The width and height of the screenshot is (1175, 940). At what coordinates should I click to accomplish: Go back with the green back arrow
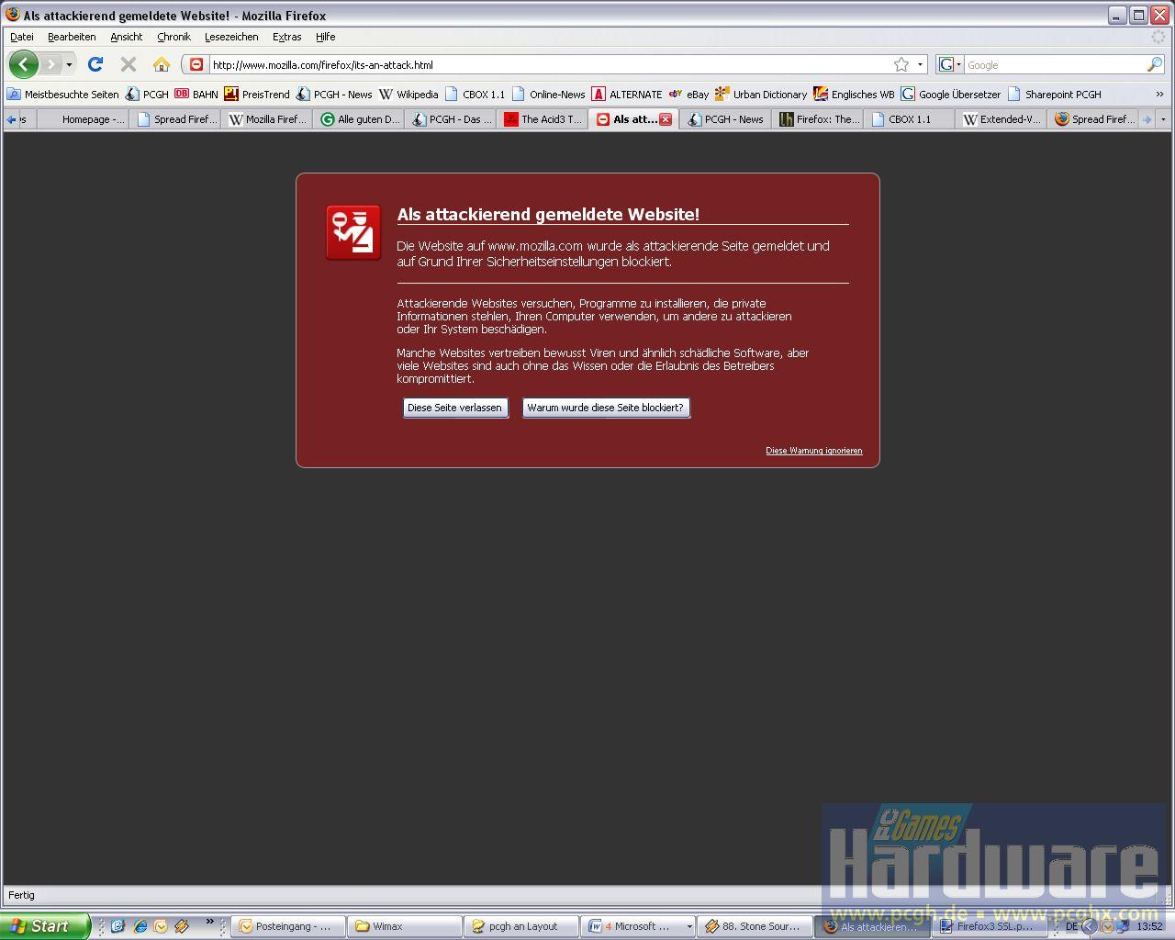(x=24, y=64)
